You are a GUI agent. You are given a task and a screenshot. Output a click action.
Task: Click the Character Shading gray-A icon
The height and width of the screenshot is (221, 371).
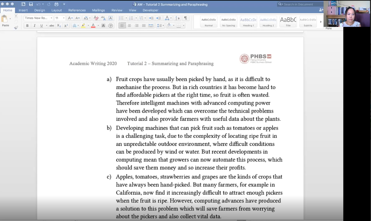pos(103,25)
